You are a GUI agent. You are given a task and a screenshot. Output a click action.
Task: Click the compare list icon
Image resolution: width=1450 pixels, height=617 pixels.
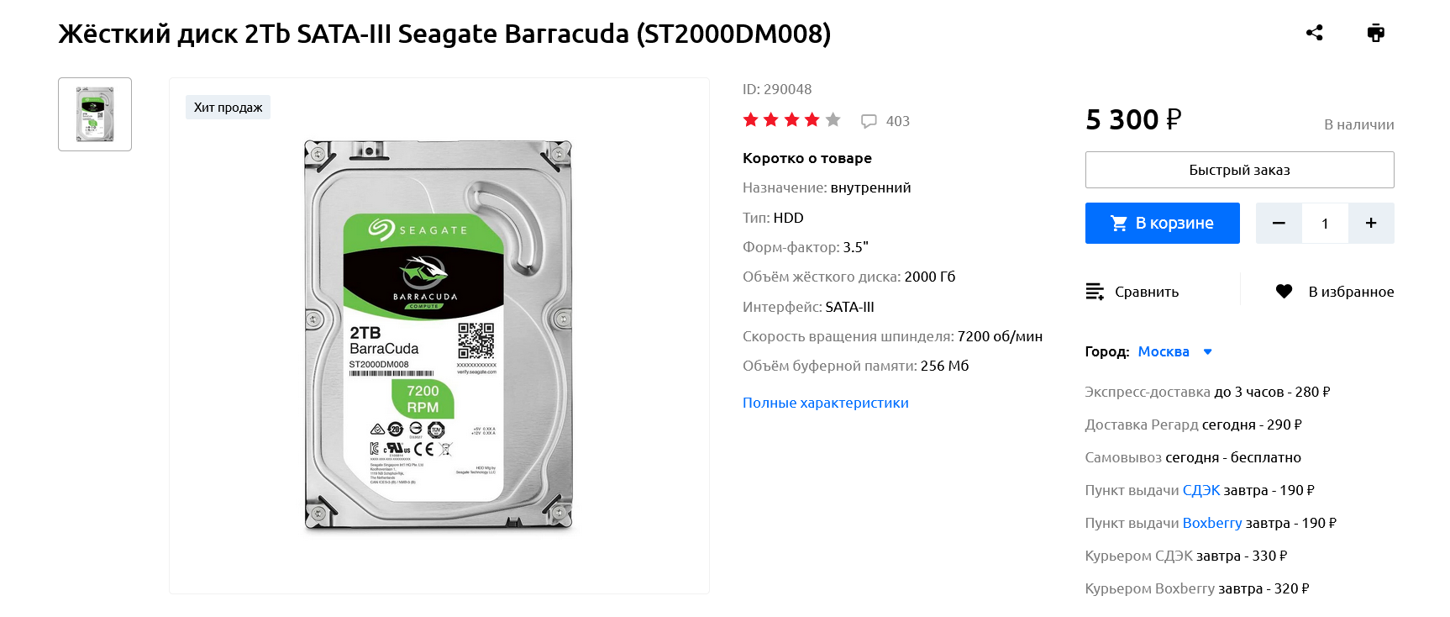1095,292
